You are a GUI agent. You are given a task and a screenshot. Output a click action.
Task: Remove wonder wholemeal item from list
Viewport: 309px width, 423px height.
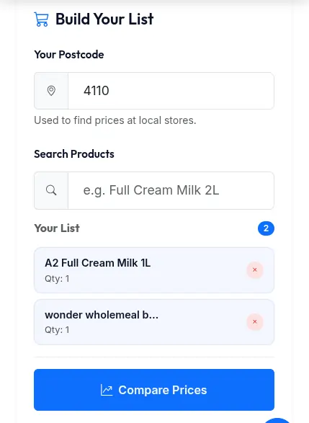[x=255, y=321]
